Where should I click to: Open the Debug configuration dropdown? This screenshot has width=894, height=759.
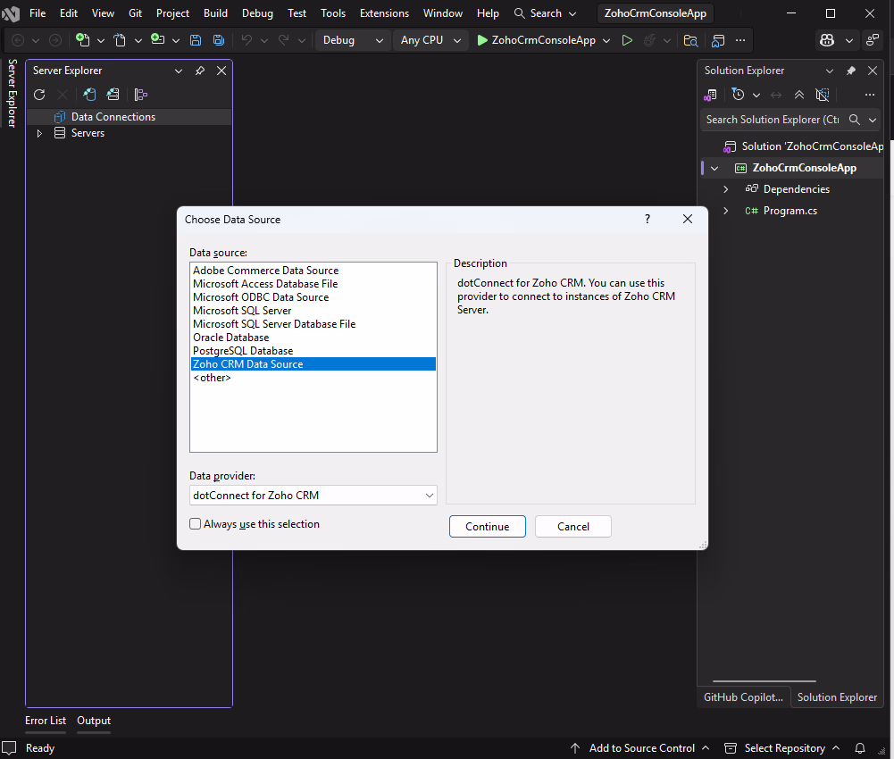(x=353, y=40)
